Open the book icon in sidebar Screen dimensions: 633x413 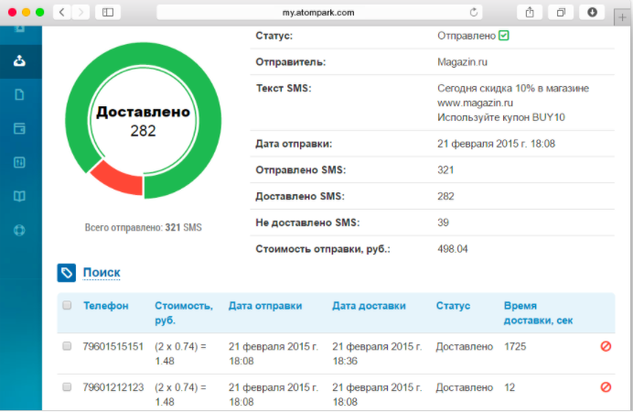(19, 196)
